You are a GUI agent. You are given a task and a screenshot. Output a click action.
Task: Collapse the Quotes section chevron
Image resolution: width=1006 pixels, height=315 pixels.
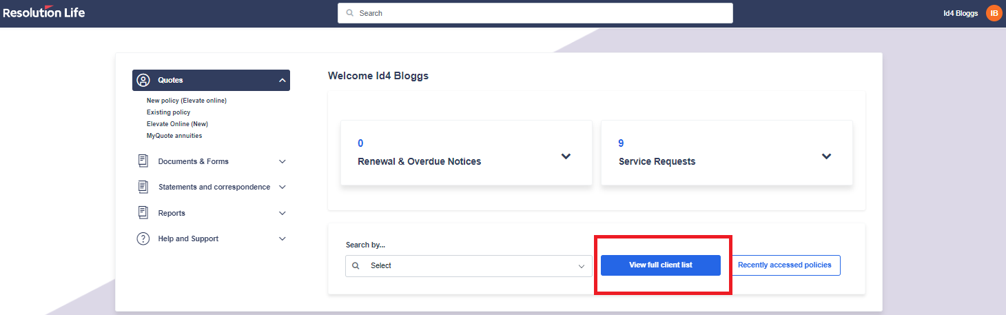point(282,81)
